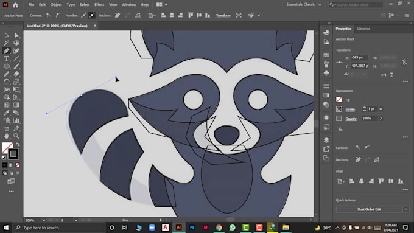This screenshot has width=414, height=233.
Task: Show more Transform options
Action: pos(405,82)
